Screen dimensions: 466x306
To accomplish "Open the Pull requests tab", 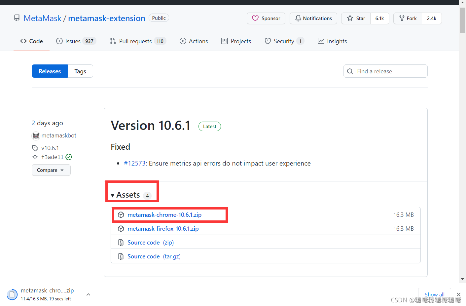I will (138, 41).
